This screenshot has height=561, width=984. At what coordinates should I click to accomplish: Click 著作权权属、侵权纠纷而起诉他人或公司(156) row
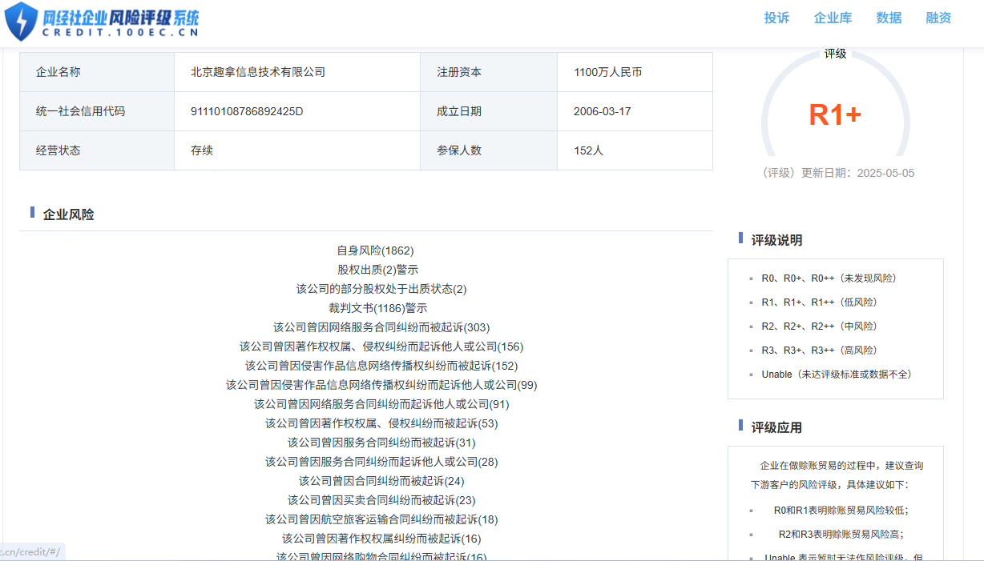(381, 347)
